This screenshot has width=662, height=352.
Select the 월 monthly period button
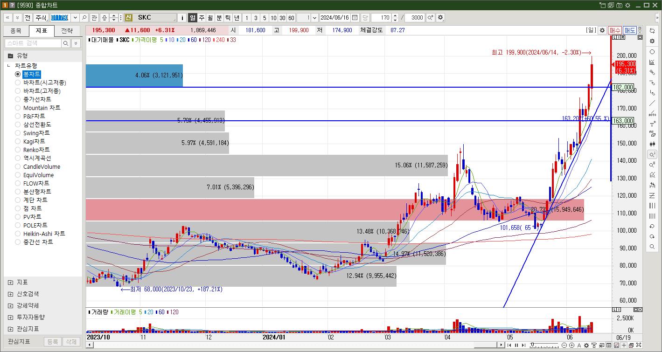pyautogui.click(x=210, y=18)
